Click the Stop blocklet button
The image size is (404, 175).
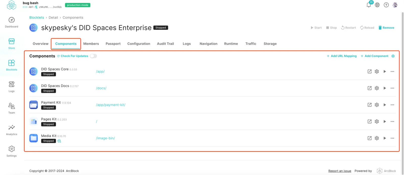(331, 28)
